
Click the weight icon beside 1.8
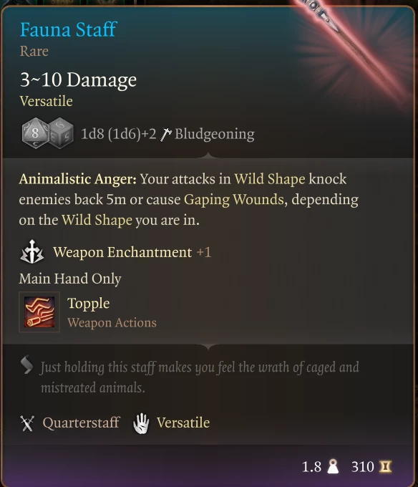[x=333, y=466]
